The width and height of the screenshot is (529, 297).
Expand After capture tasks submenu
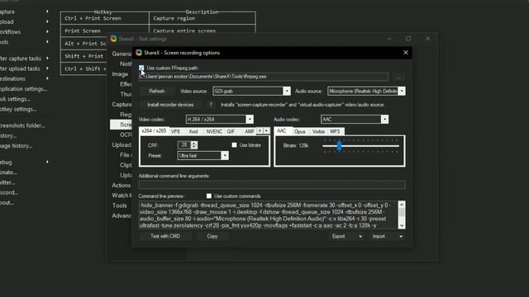pyautogui.click(x=47, y=59)
